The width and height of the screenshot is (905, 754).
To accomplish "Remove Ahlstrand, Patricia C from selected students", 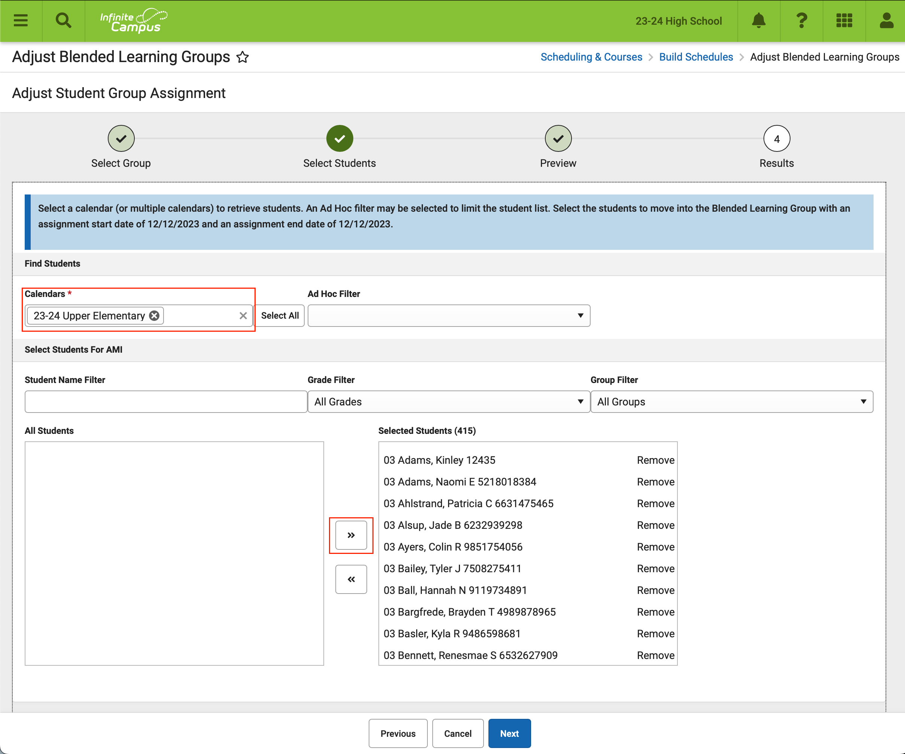I will click(x=655, y=503).
